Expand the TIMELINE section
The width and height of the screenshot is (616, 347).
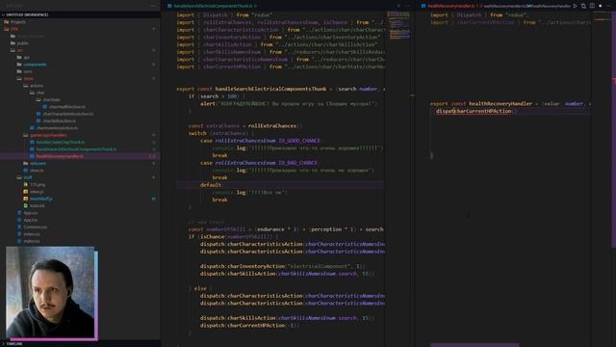[80, 344]
